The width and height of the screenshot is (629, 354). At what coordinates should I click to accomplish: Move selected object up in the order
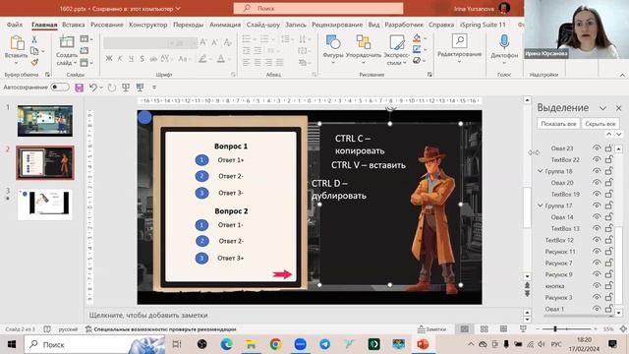[609, 135]
